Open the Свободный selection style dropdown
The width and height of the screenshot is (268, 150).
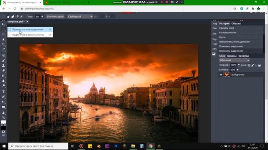point(80,17)
